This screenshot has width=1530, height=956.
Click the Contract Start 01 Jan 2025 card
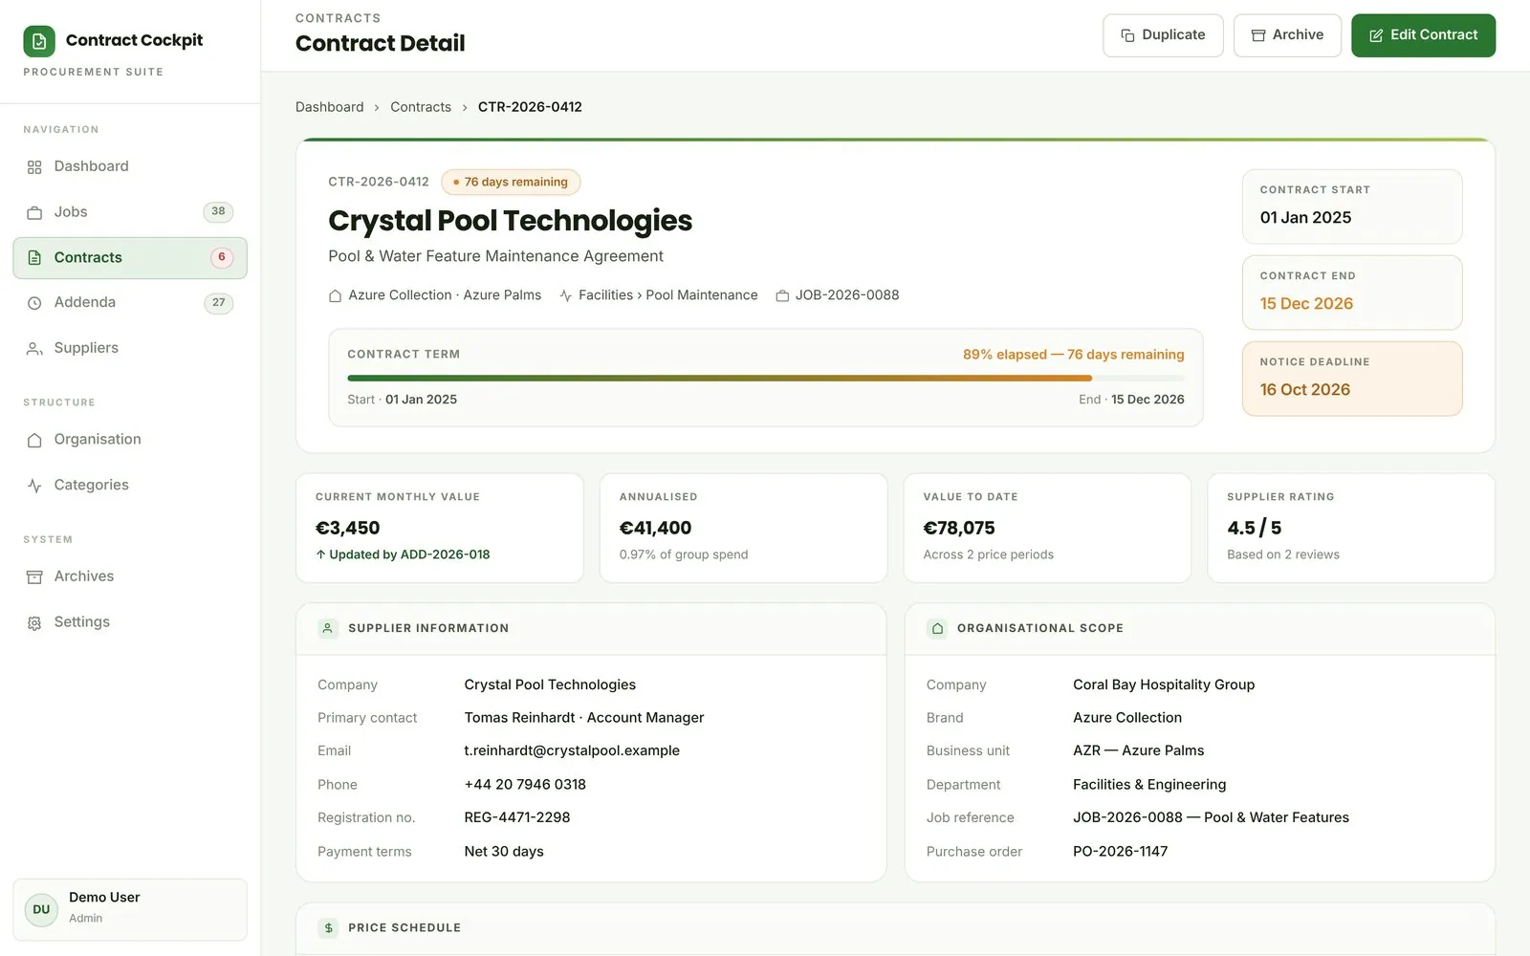click(x=1352, y=206)
